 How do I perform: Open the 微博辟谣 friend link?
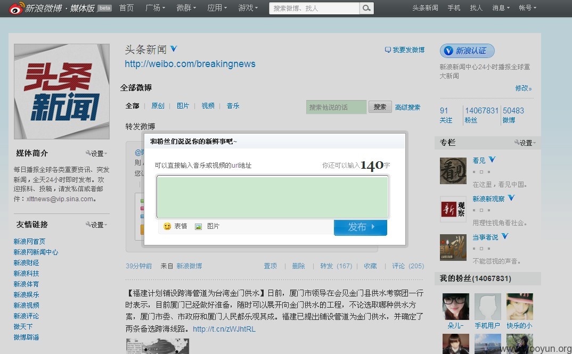coord(26,337)
